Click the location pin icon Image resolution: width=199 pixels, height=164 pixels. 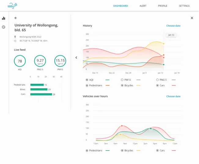pos(15,37)
